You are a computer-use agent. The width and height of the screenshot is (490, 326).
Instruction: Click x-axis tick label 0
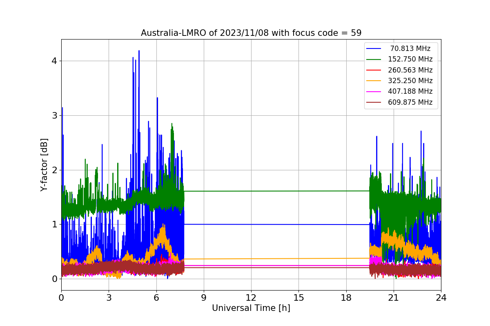(61, 298)
